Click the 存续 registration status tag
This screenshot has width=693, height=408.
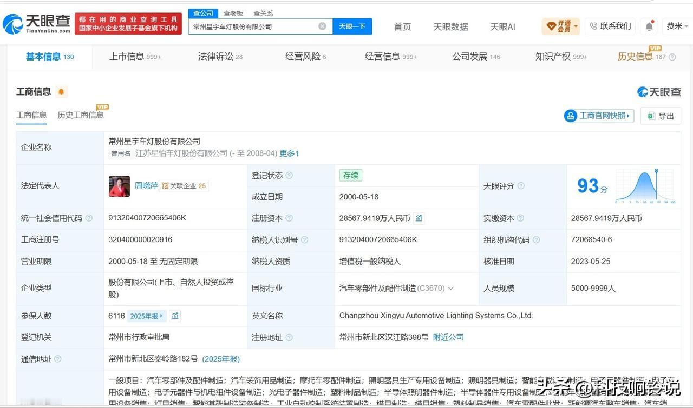(x=351, y=175)
